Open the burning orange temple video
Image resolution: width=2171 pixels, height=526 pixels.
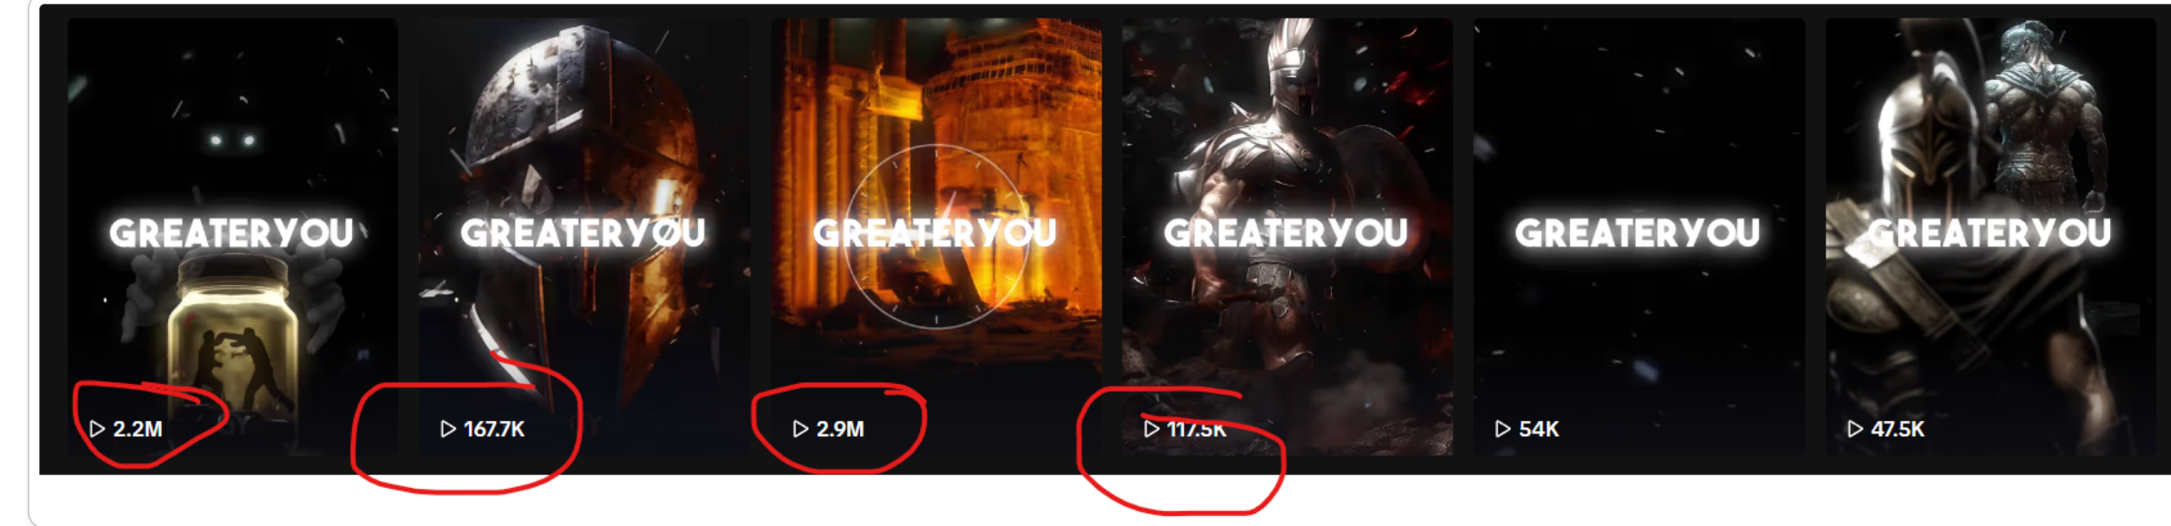[936, 237]
